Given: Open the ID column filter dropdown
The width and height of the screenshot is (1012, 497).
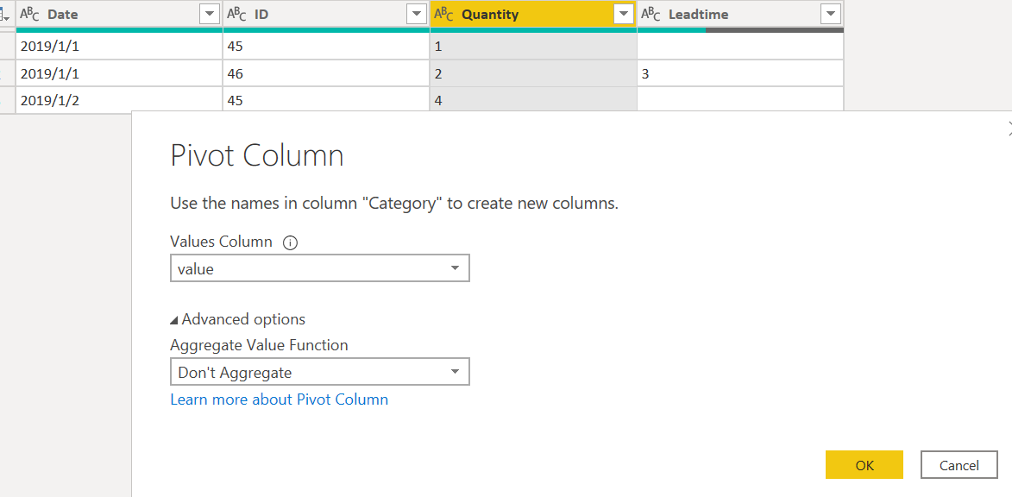Looking at the screenshot, I should pos(417,14).
